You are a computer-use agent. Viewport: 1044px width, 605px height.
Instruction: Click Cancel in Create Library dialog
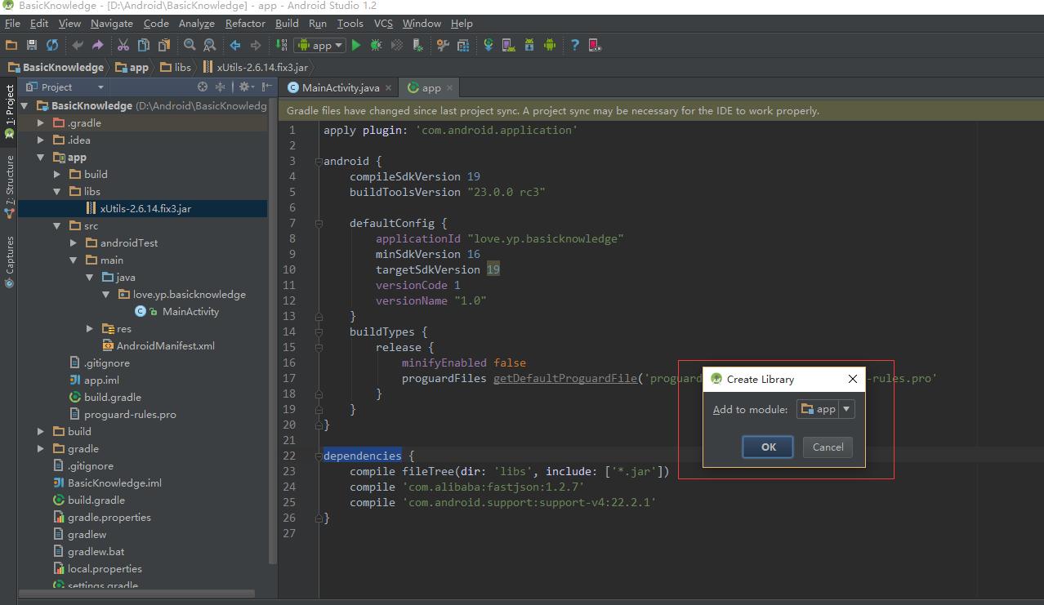(x=828, y=447)
